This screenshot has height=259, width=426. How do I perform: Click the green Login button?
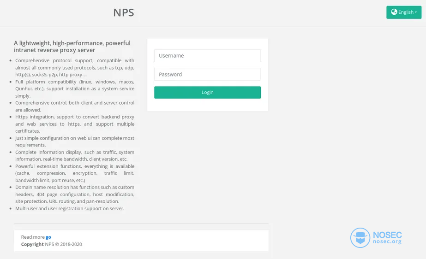207,93
